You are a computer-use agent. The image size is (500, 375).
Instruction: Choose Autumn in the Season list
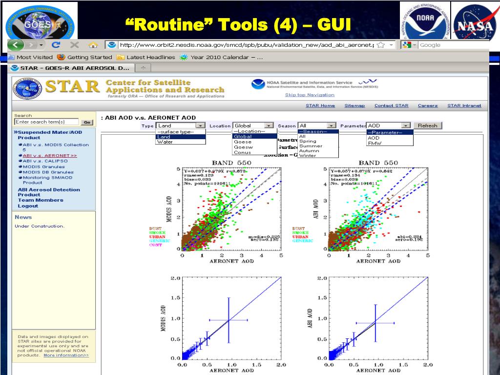point(318,150)
